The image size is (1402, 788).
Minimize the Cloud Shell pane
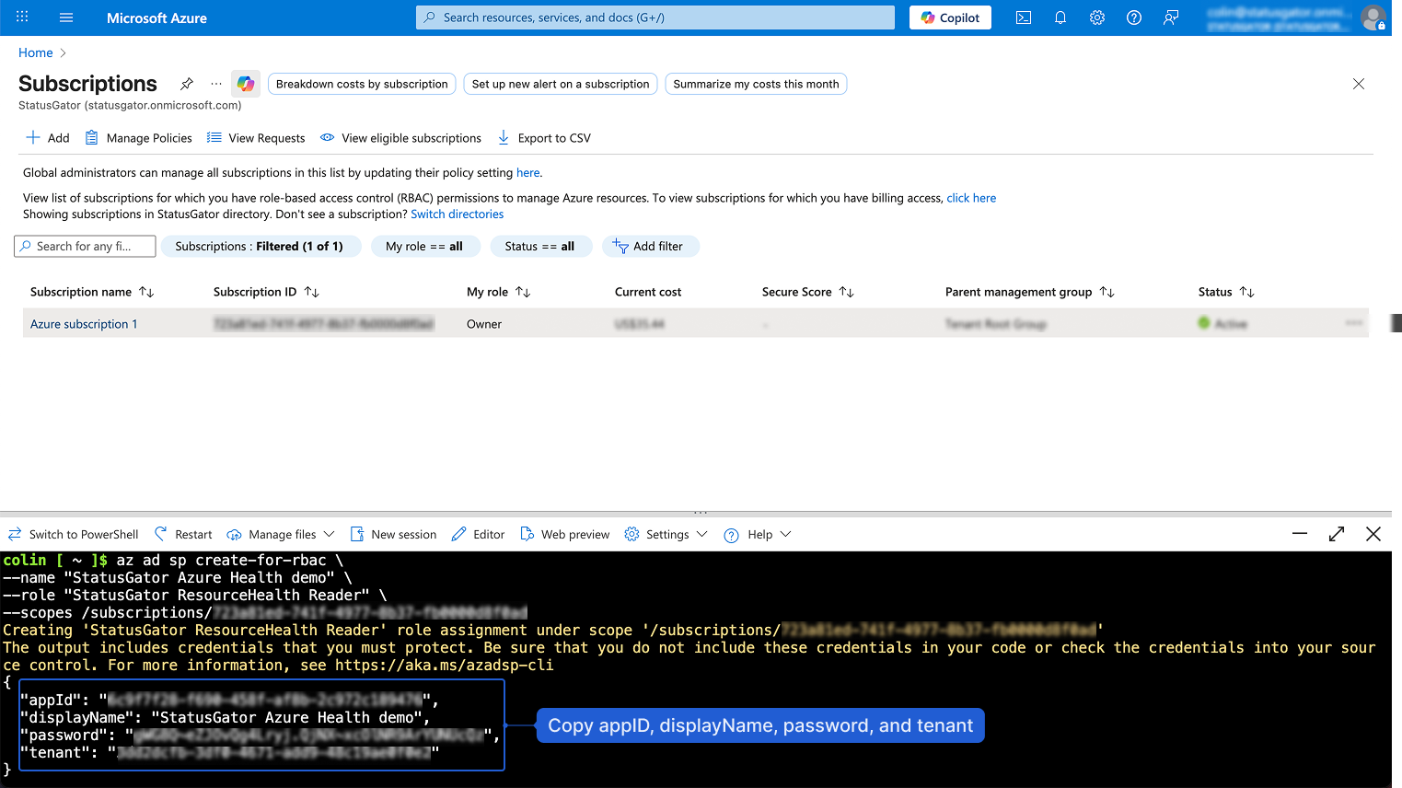[x=1300, y=534]
